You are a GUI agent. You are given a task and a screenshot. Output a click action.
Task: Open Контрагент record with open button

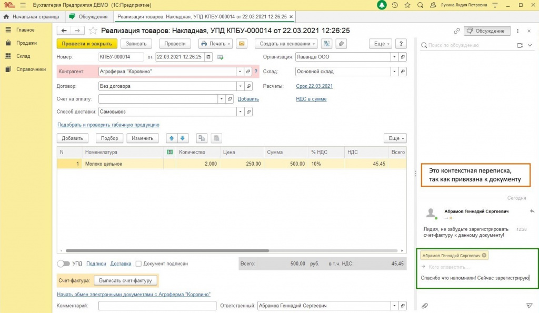coord(248,72)
